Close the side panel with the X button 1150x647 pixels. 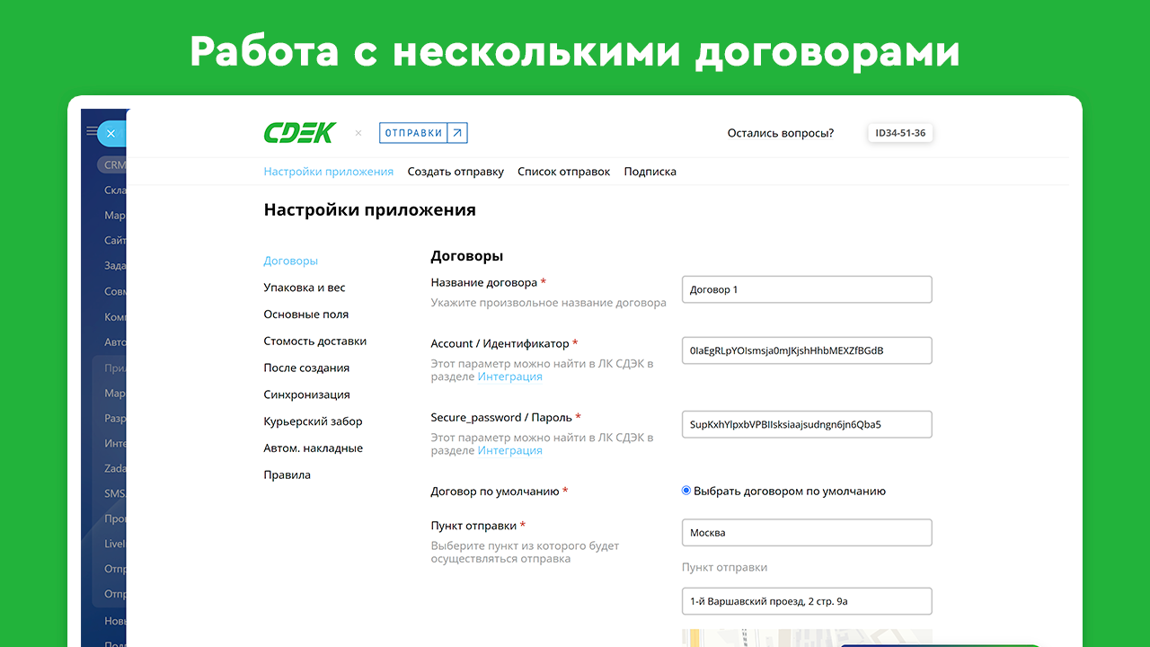pyautogui.click(x=111, y=133)
